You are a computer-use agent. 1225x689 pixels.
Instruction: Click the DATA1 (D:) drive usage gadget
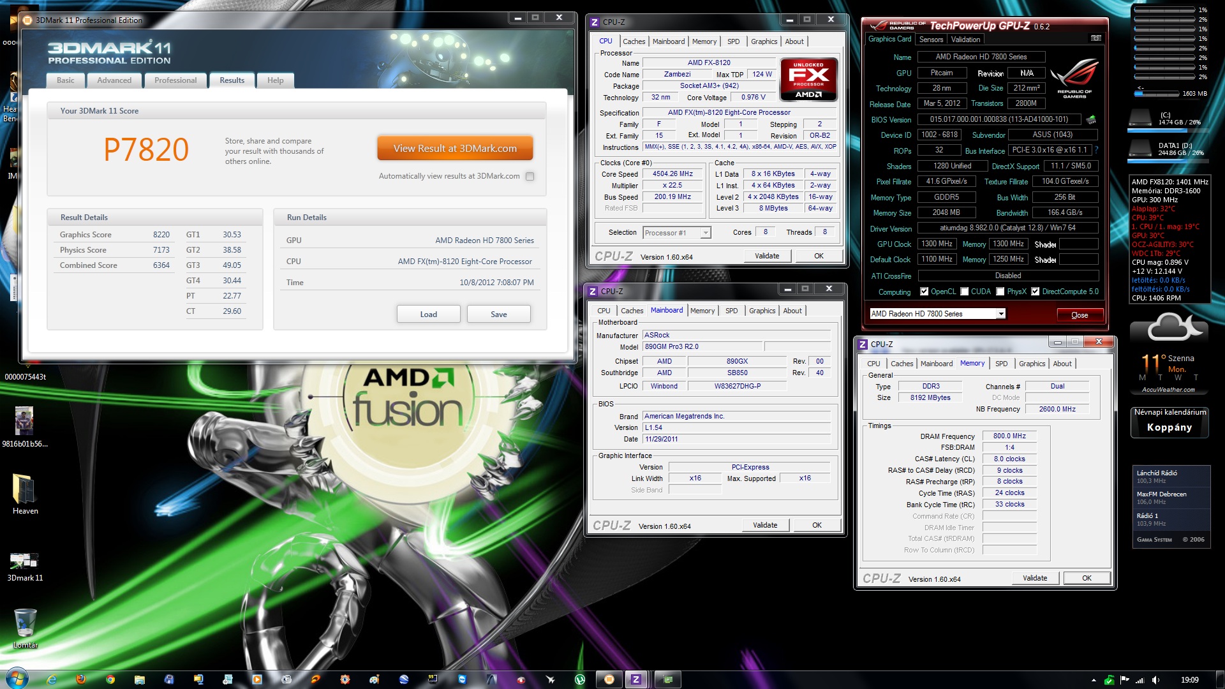[x=1167, y=150]
